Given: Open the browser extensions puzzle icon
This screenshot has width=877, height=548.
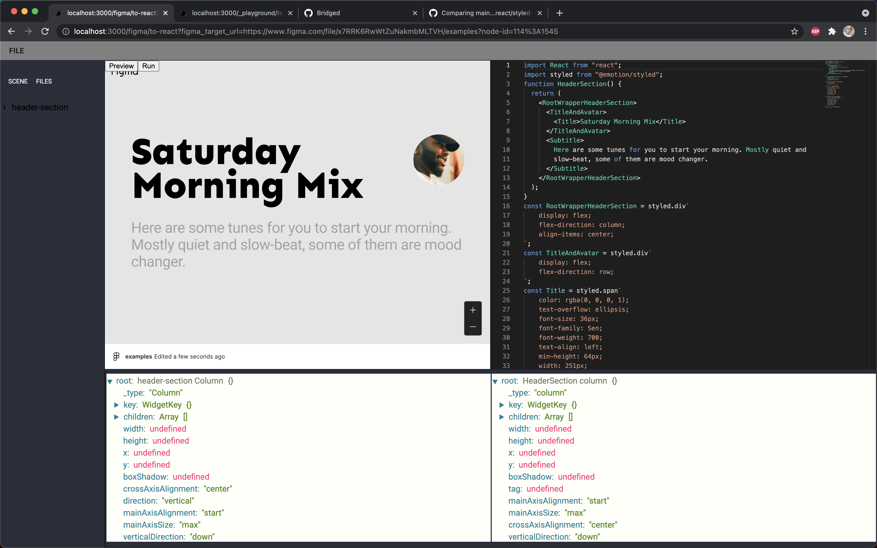Looking at the screenshot, I should [832, 32].
